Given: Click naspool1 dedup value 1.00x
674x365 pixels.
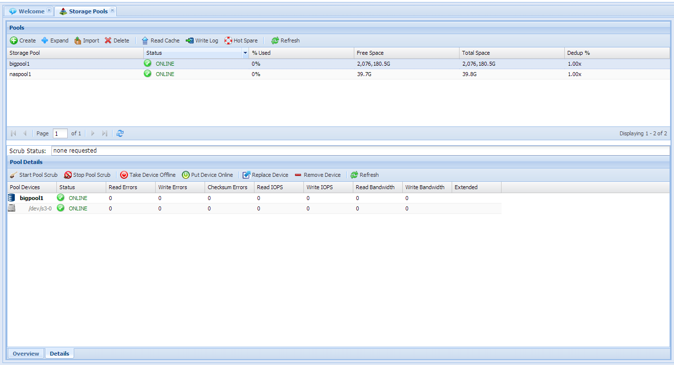Looking at the screenshot, I should coord(574,74).
